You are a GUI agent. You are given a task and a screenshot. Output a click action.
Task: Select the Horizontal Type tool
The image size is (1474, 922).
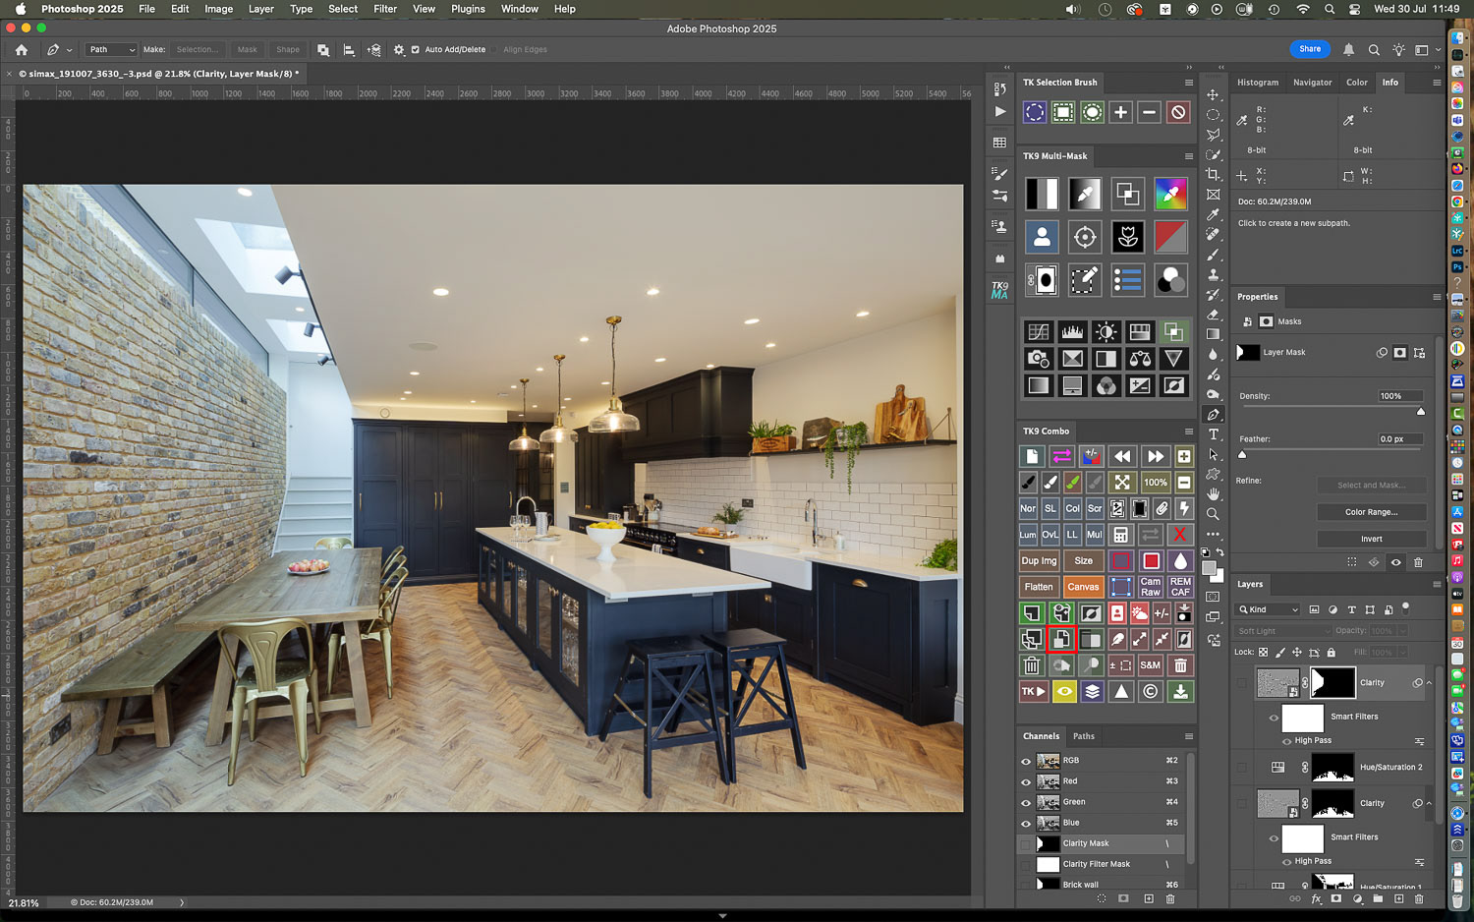[x=1214, y=434]
